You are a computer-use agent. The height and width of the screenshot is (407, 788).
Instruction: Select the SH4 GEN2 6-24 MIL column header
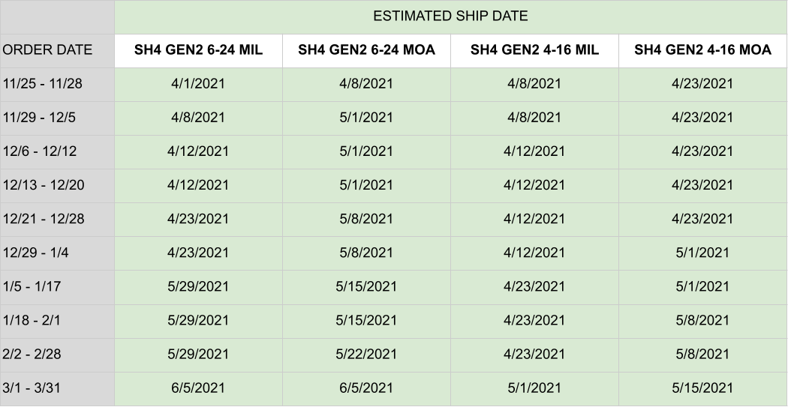coord(198,51)
